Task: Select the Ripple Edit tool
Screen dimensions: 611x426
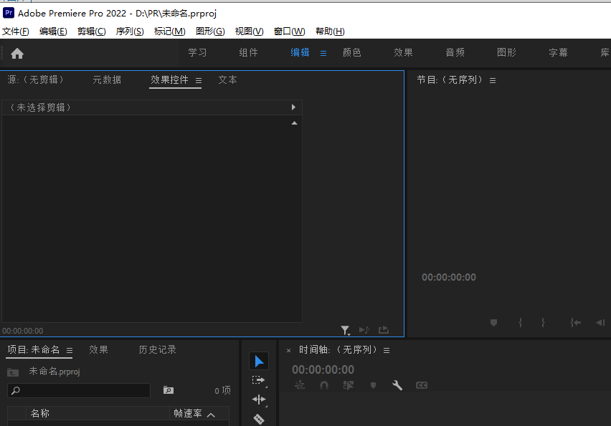Action: pyautogui.click(x=259, y=400)
